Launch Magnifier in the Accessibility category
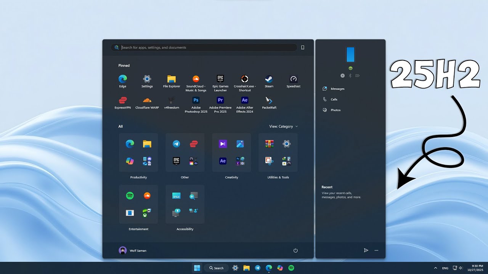The image size is (488, 274). [x=194, y=196]
